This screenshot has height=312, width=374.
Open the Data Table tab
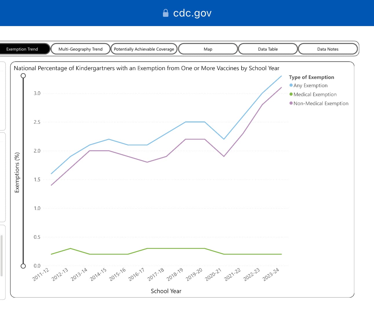[x=268, y=49]
